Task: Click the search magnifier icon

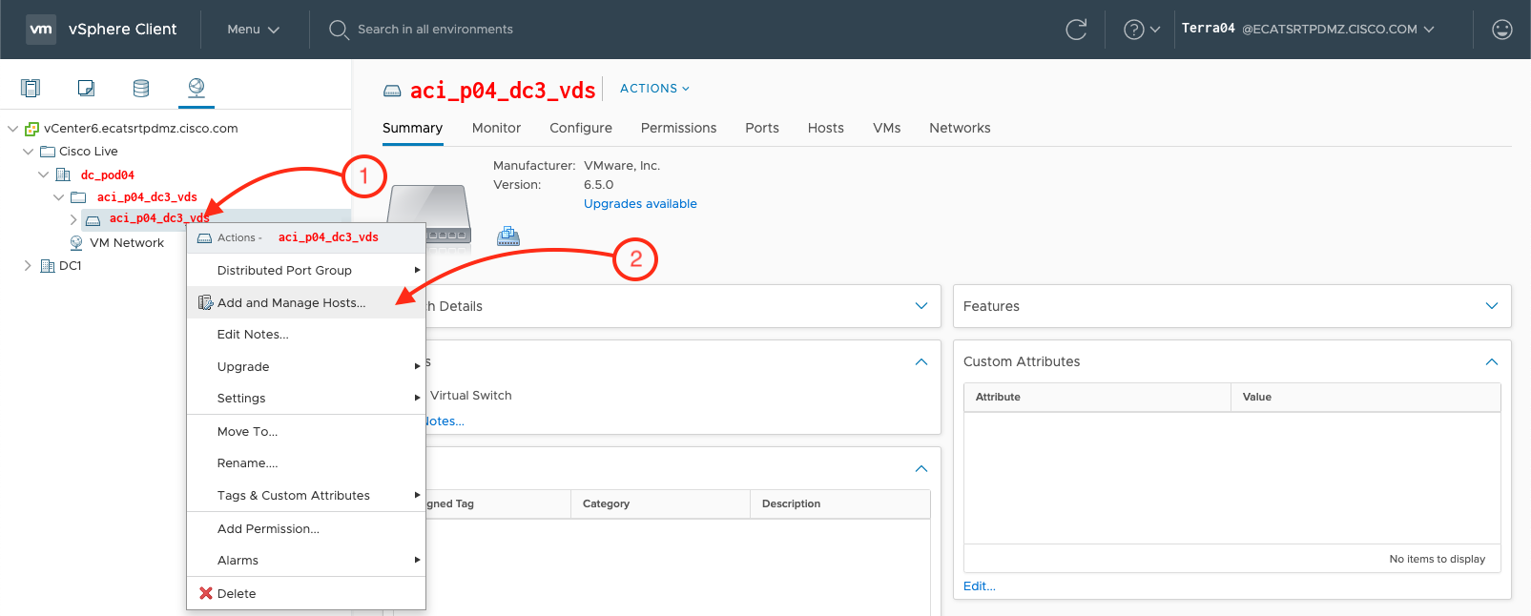Action: click(x=338, y=30)
